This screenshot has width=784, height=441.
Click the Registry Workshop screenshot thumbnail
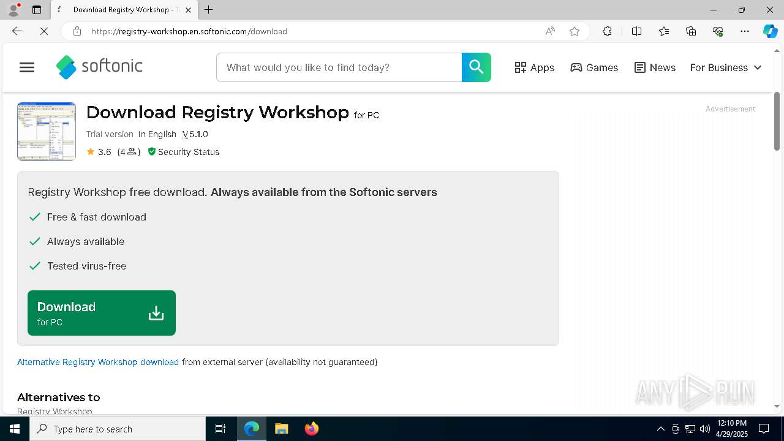(47, 132)
